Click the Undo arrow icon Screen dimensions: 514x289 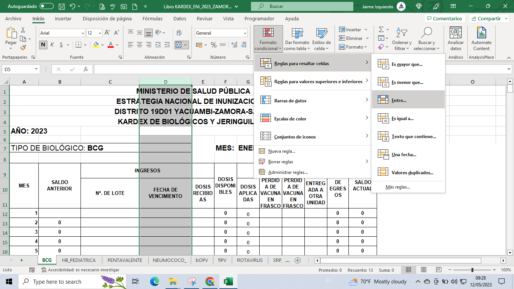(x=73, y=6)
